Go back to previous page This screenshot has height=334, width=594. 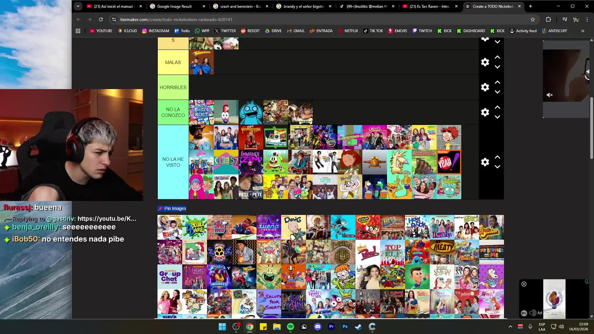pos(78,19)
